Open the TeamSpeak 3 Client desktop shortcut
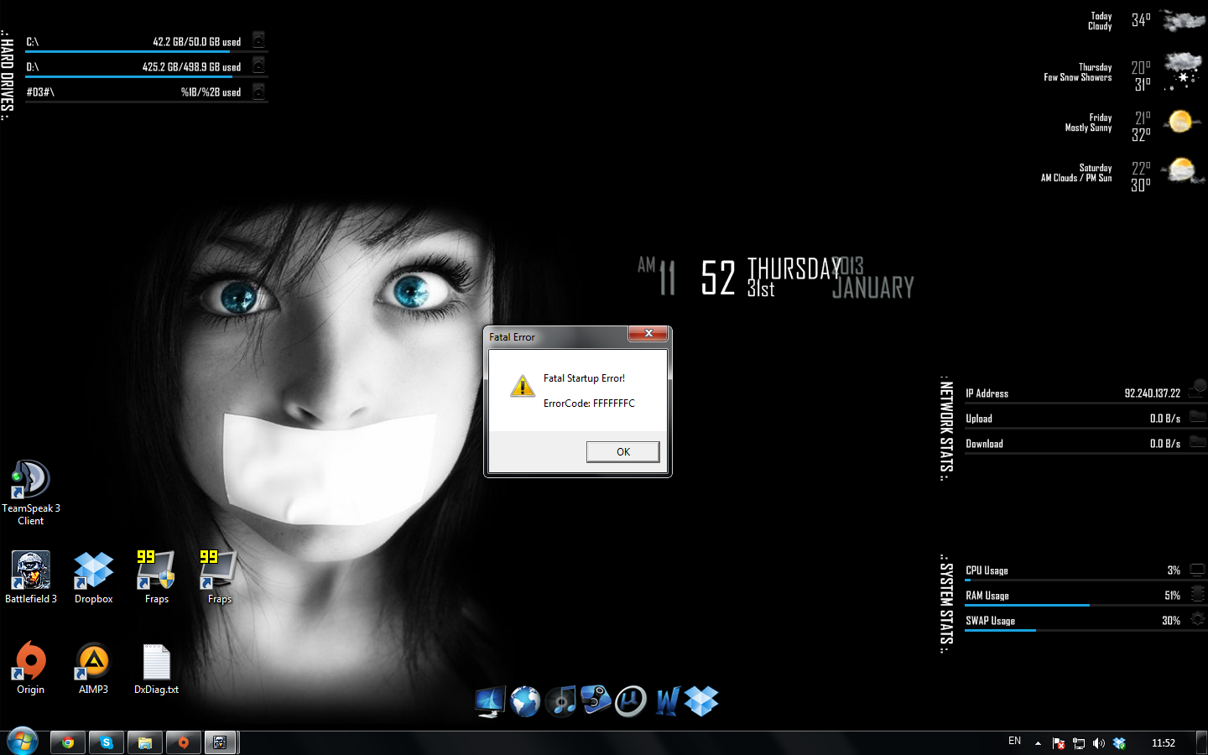 (x=31, y=481)
